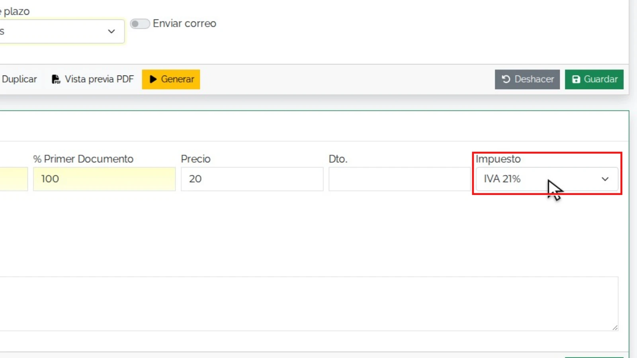Screen dimensions: 637x358
Task: Click the Duplicar button
Action: 18,79
